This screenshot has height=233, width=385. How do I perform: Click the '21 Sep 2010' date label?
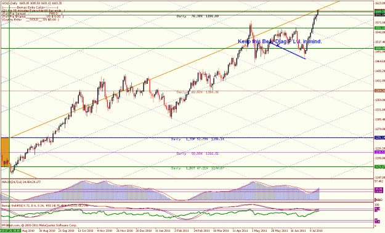(66, 231)
